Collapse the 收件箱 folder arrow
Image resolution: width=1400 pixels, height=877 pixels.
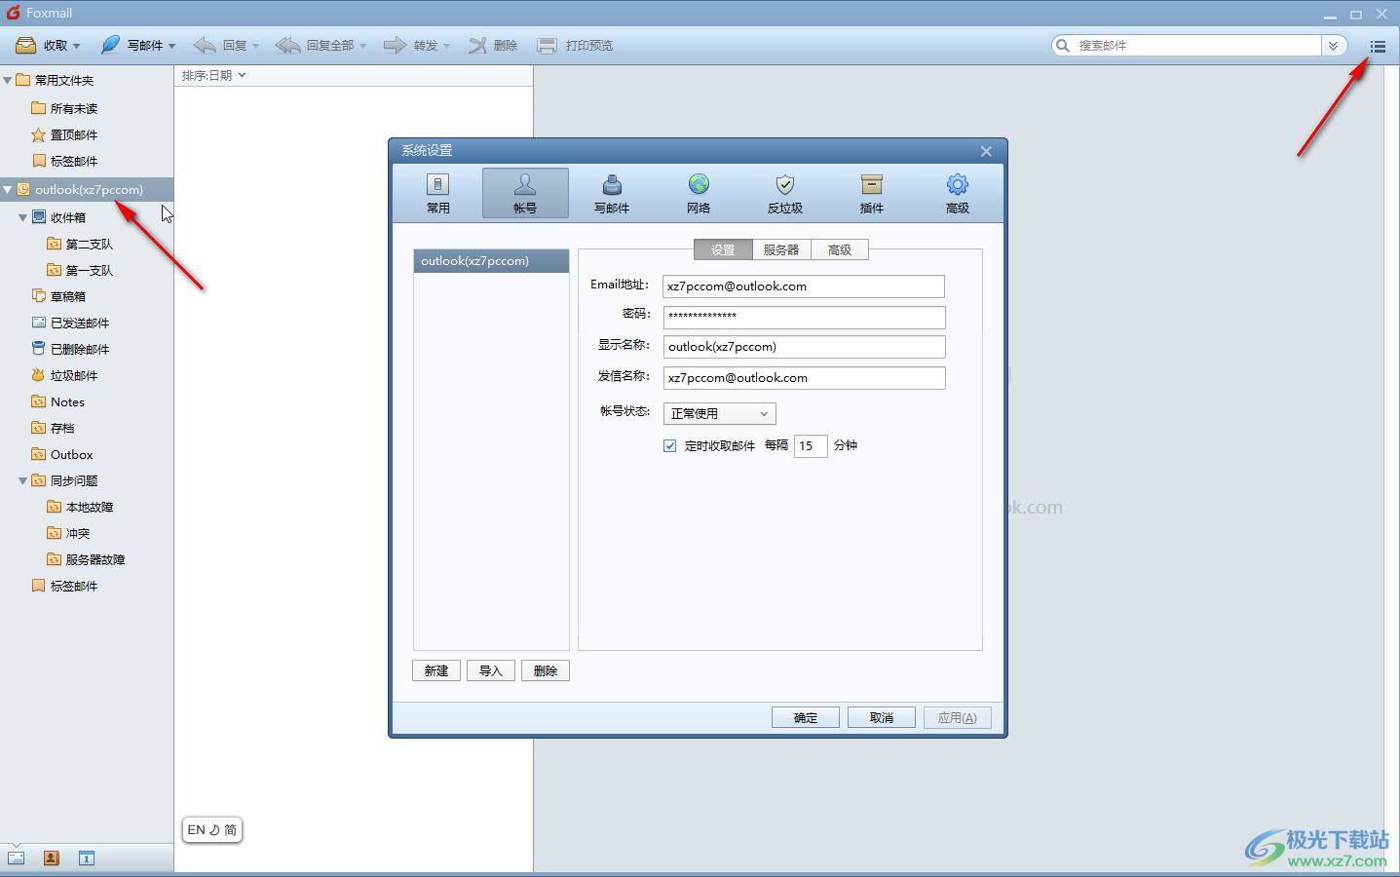[22, 217]
